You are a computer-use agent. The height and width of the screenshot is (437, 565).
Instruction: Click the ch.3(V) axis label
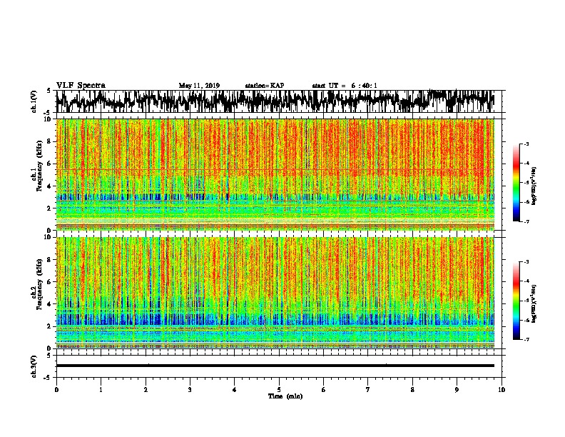point(34,366)
